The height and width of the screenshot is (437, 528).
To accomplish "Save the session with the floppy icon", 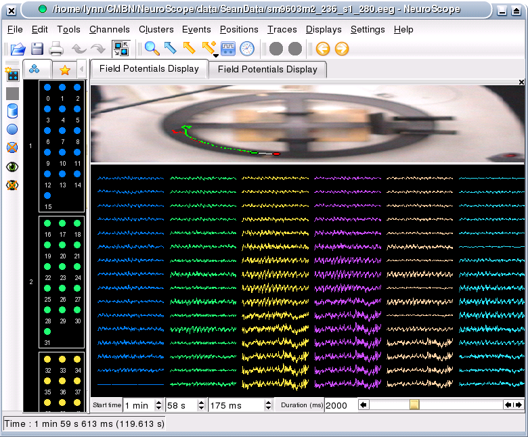I will 37,49.
